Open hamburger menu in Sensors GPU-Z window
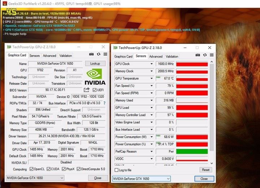260x188 pixels. point(212,55)
